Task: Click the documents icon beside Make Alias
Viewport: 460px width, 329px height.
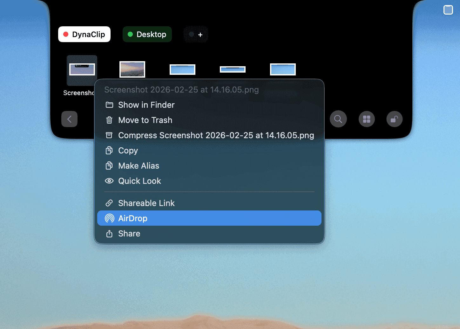Action: click(109, 165)
